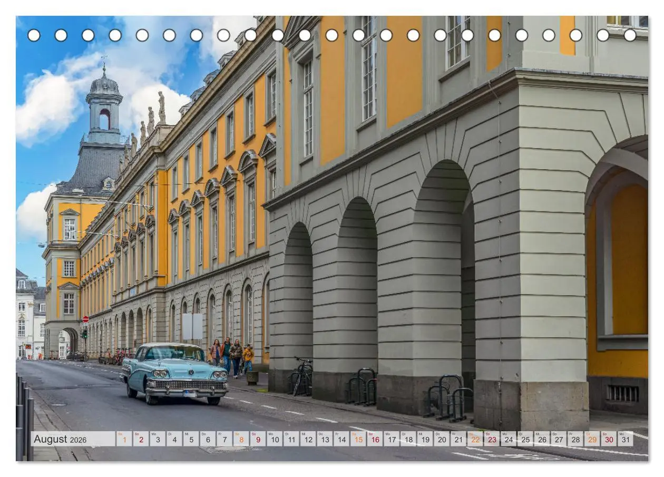Select Sunday 2 in the calendar strip
The image size is (664, 477).
141,439
